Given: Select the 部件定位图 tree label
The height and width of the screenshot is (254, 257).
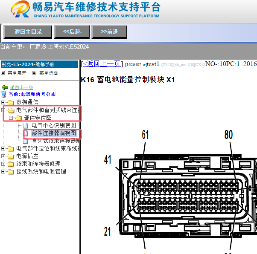Looking at the screenshot, I should pos(38,118).
